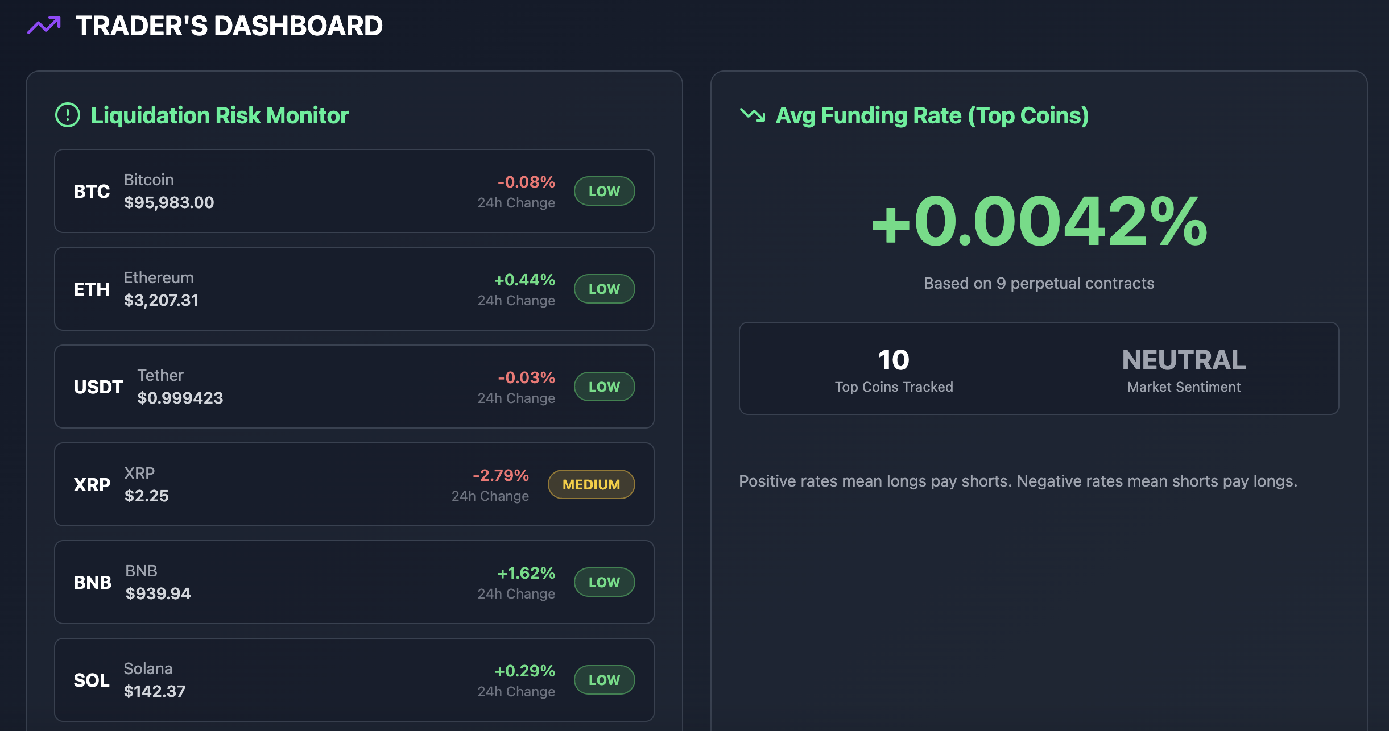Image resolution: width=1389 pixels, height=731 pixels.
Task: Switch to the Avg Funding Rate panel
Action: tap(932, 115)
